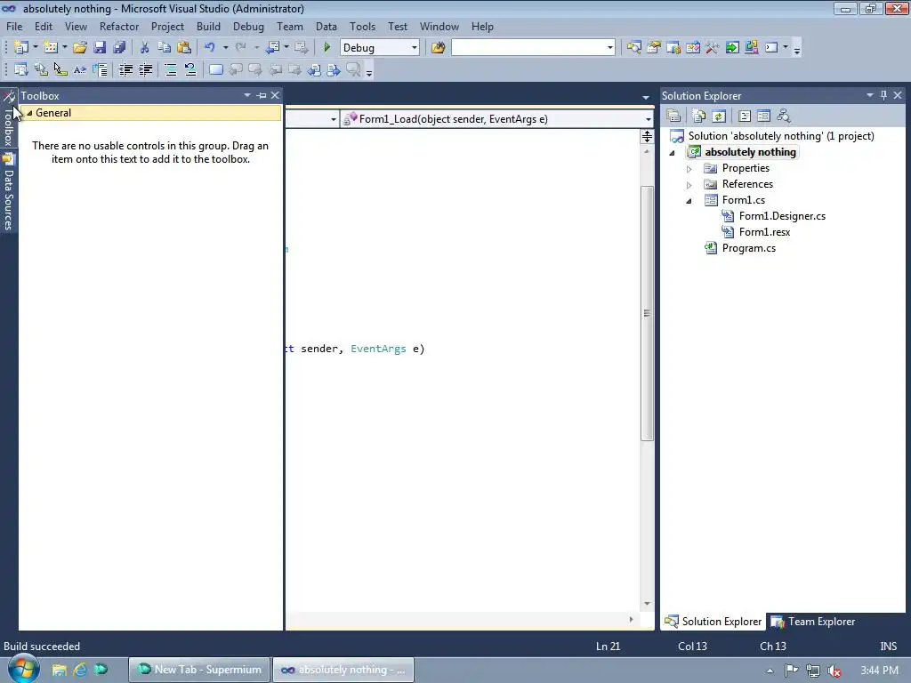Click View Code icon in Solution Explorer

745,117
